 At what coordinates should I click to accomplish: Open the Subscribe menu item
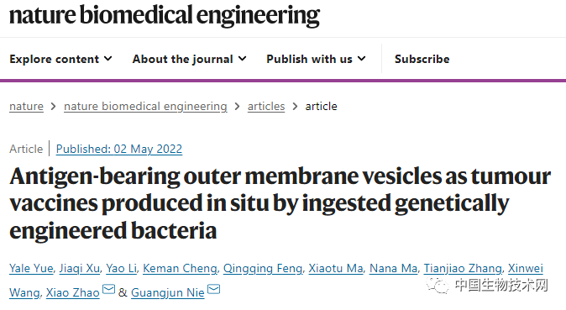click(x=422, y=59)
